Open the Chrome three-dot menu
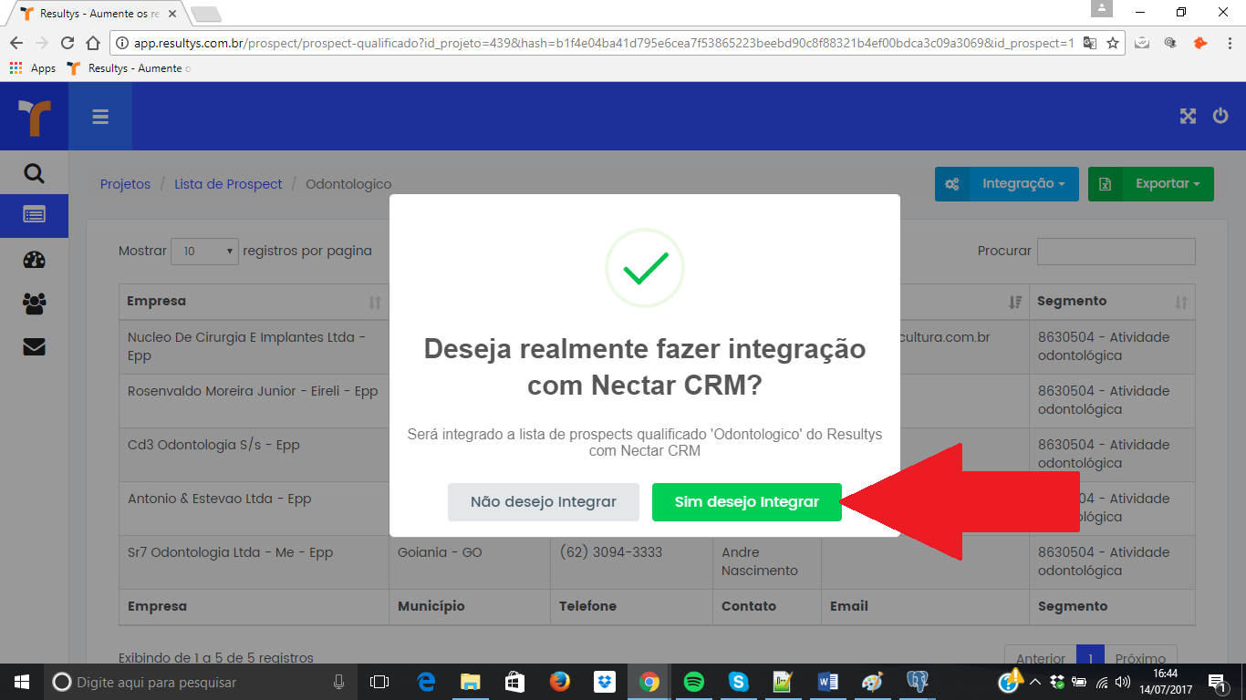The image size is (1246, 700). coord(1230,43)
